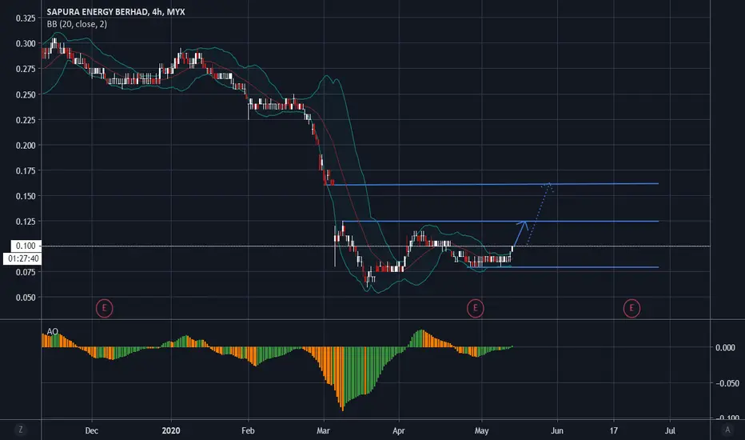Click the earnings E marker near May
The width and height of the screenshot is (745, 440).
(475, 308)
